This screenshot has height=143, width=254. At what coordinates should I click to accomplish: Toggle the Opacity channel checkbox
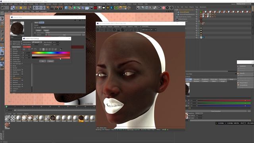tap(22, 72)
